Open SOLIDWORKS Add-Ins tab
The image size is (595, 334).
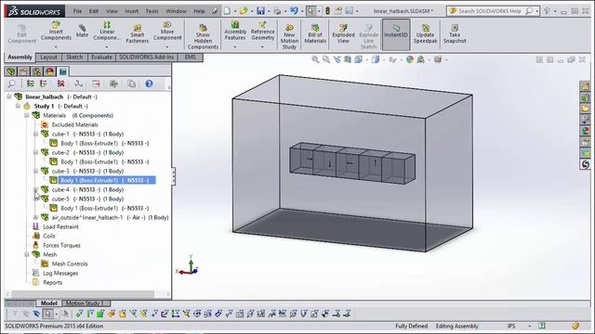point(147,58)
